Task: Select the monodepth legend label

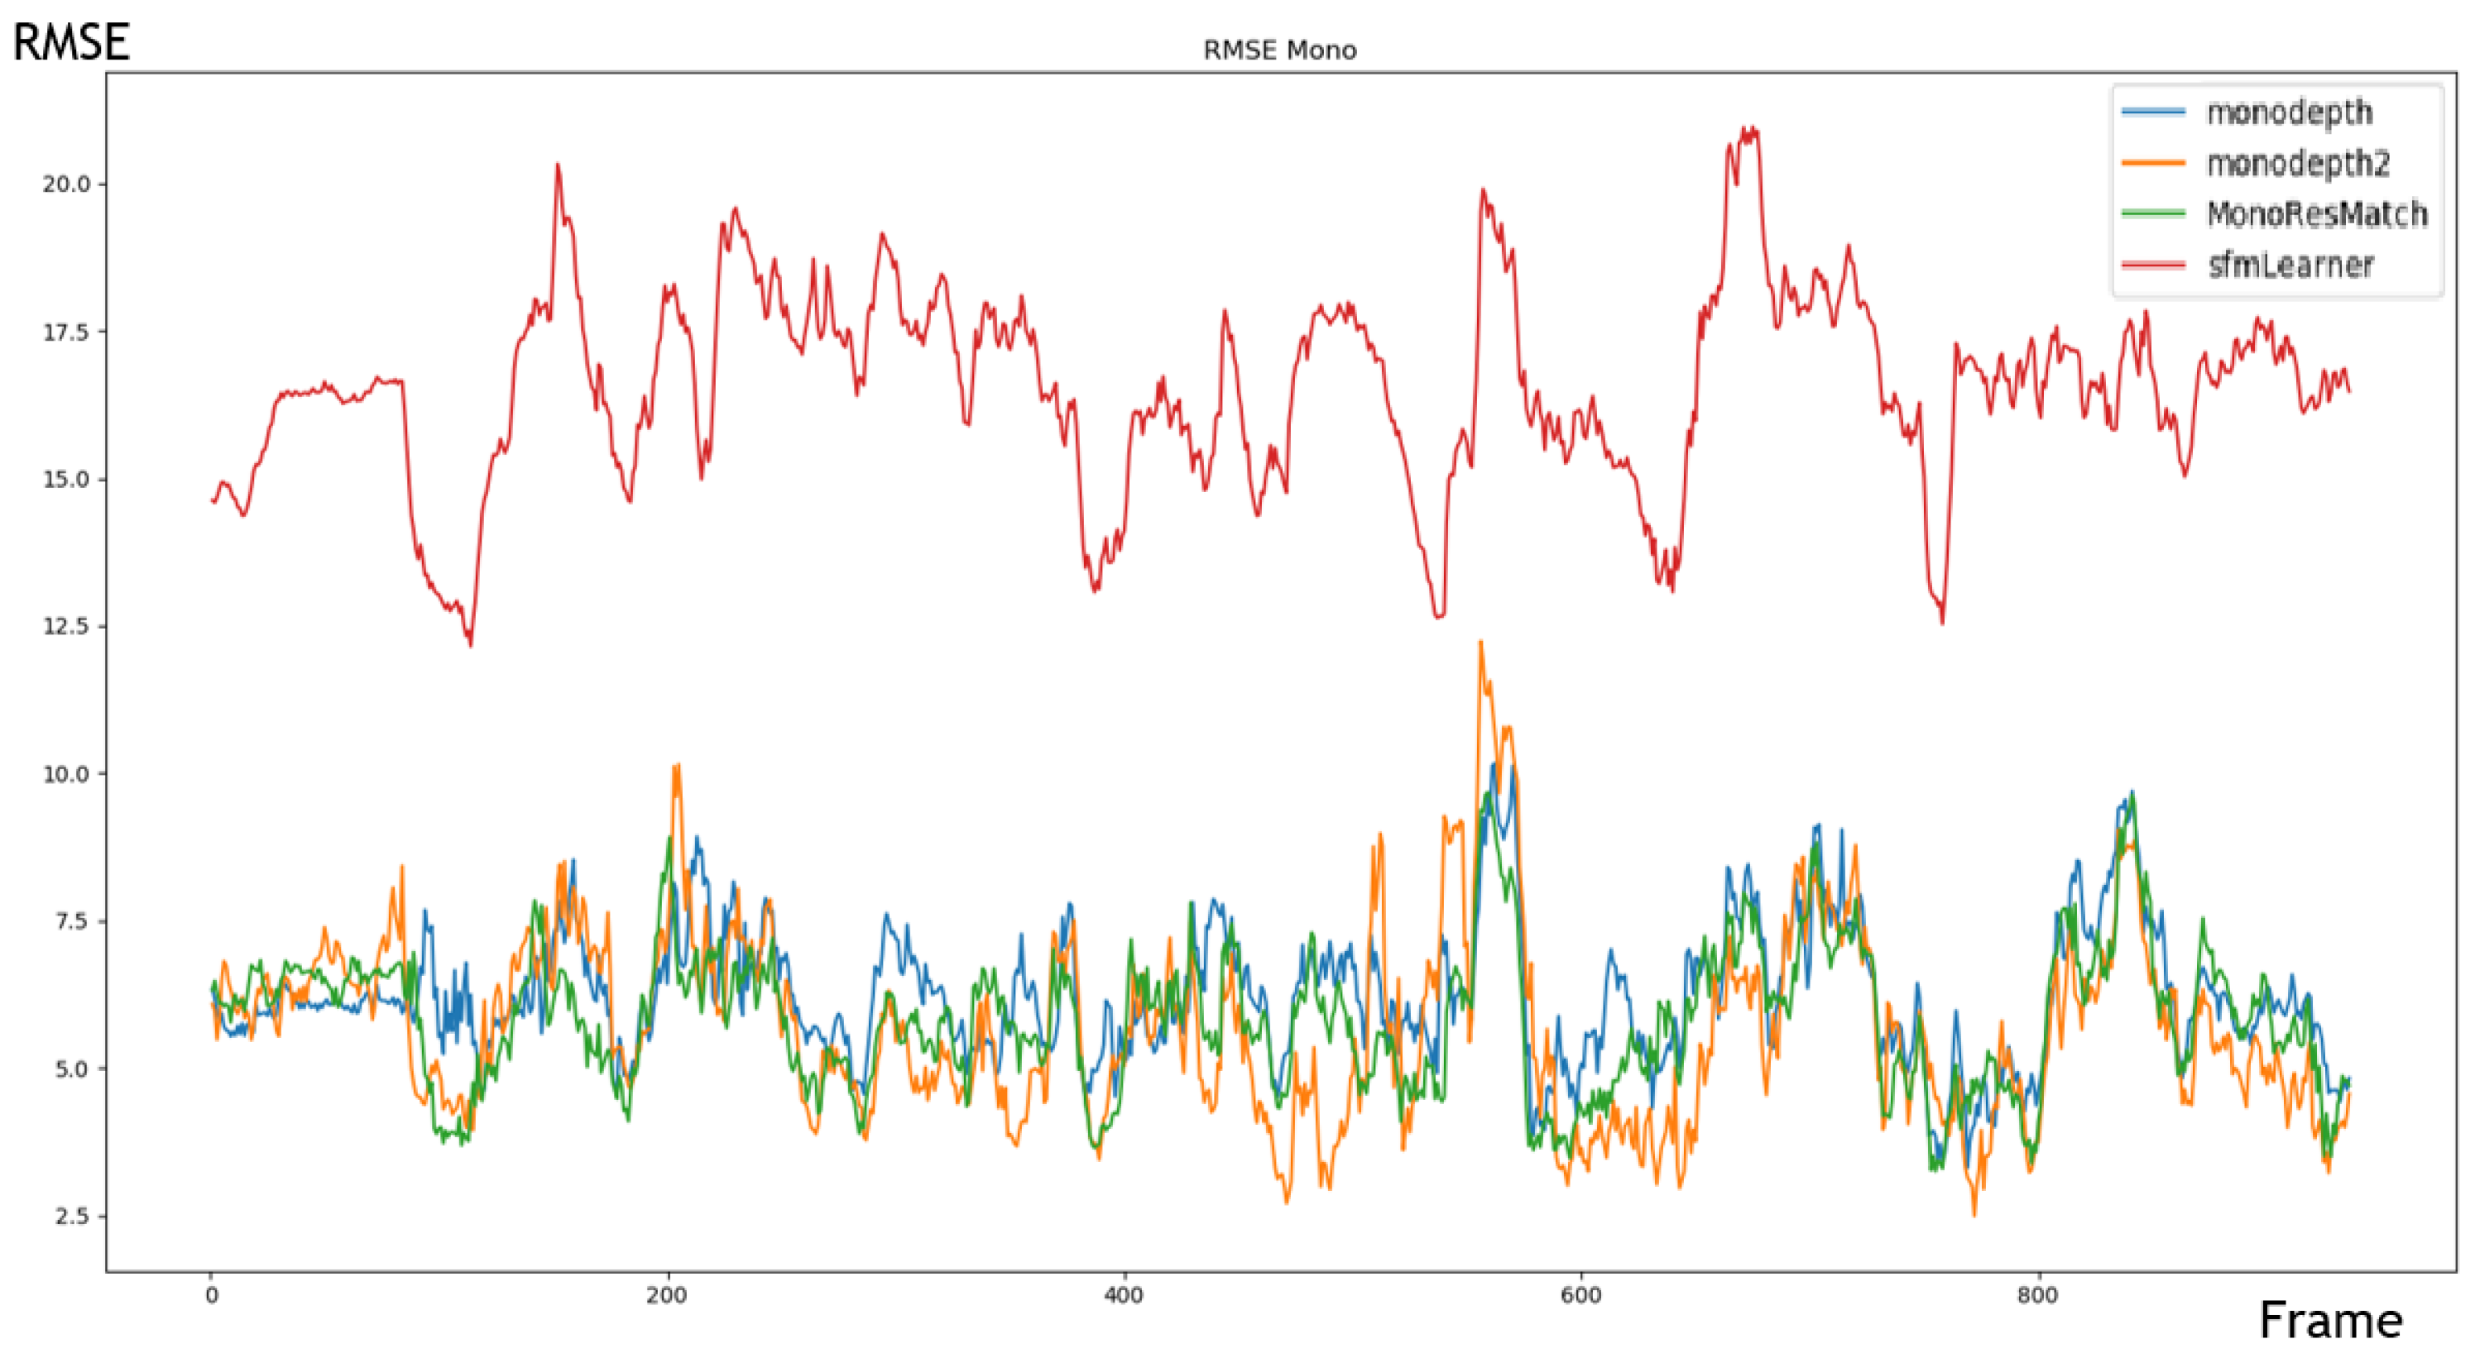Action: [x=2290, y=113]
